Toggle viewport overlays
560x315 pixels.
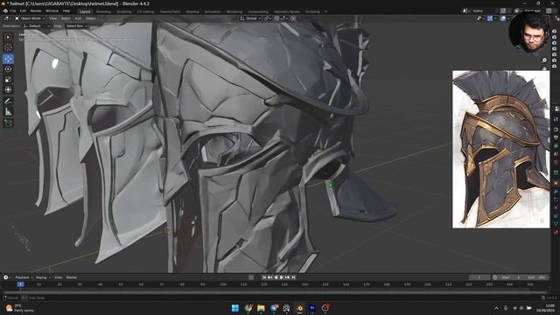503,18
